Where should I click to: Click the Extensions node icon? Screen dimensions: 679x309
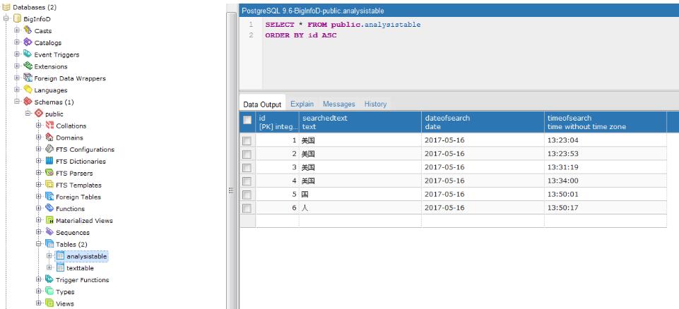click(x=28, y=66)
